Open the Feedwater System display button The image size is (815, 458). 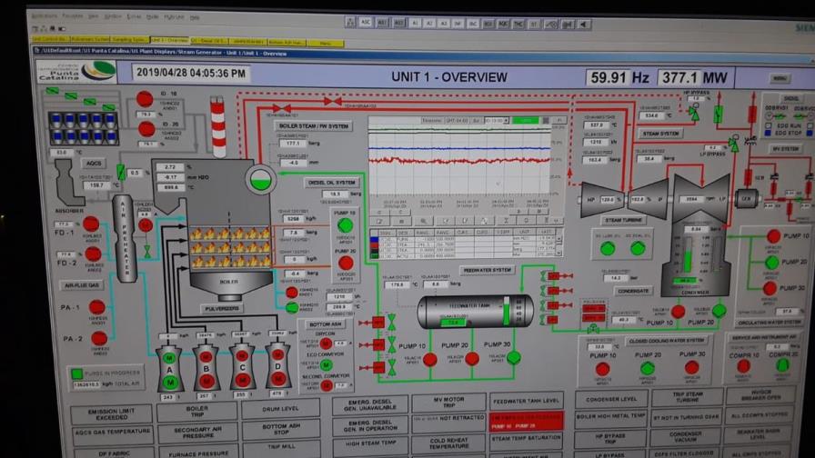pyautogui.click(x=488, y=270)
